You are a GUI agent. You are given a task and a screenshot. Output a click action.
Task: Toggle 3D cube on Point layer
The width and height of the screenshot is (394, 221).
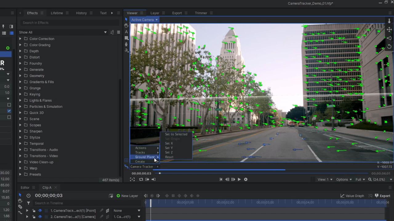tap(107, 211)
